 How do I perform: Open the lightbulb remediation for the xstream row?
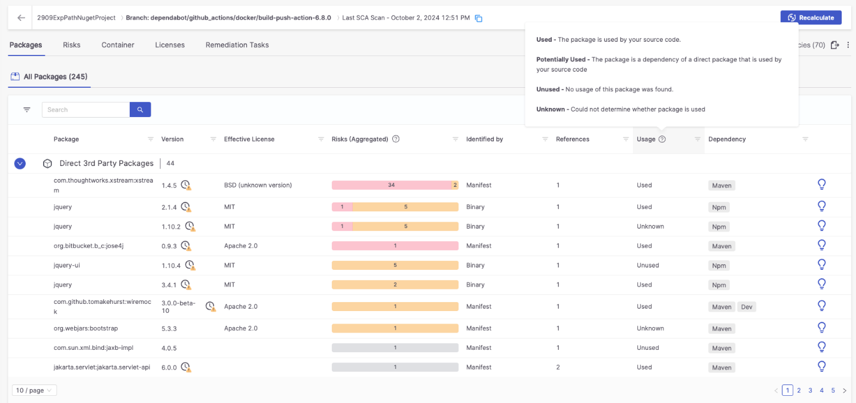pos(821,184)
